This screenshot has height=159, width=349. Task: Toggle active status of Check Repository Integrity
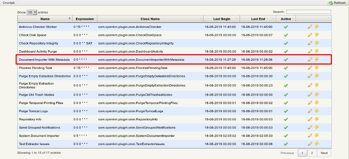(286, 43)
